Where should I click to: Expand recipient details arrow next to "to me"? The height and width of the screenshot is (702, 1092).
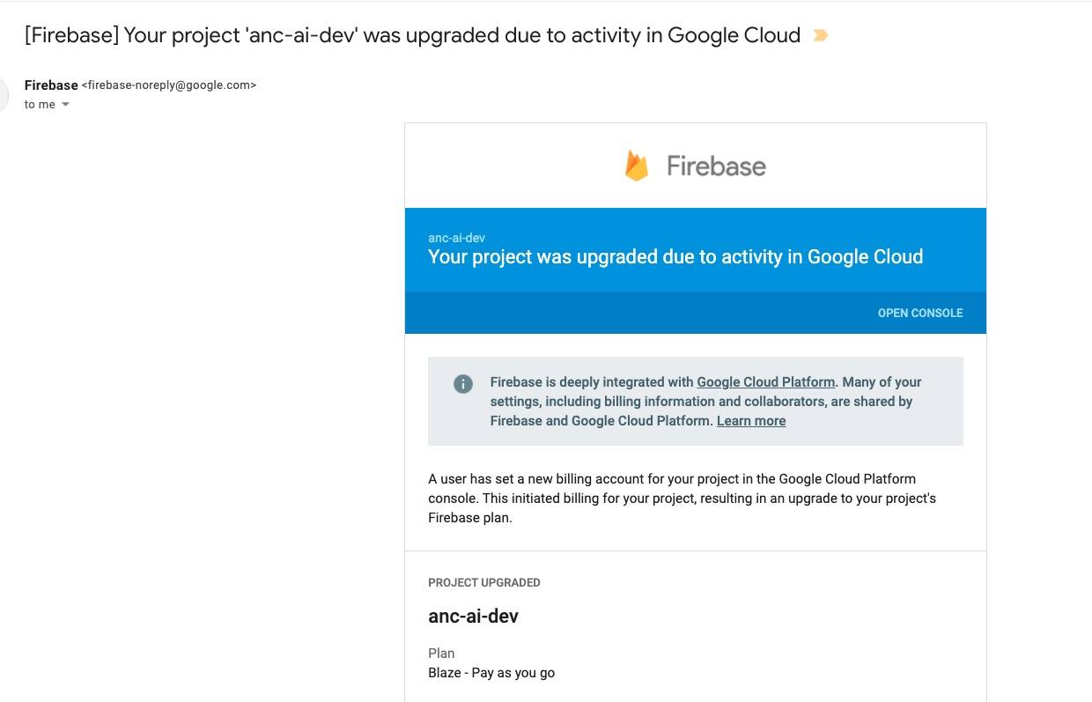(65, 105)
